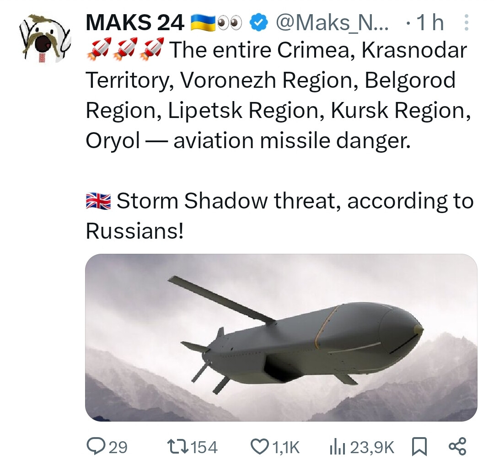Click the 154 reposts count
The width and height of the screenshot is (494, 460).
204,447
